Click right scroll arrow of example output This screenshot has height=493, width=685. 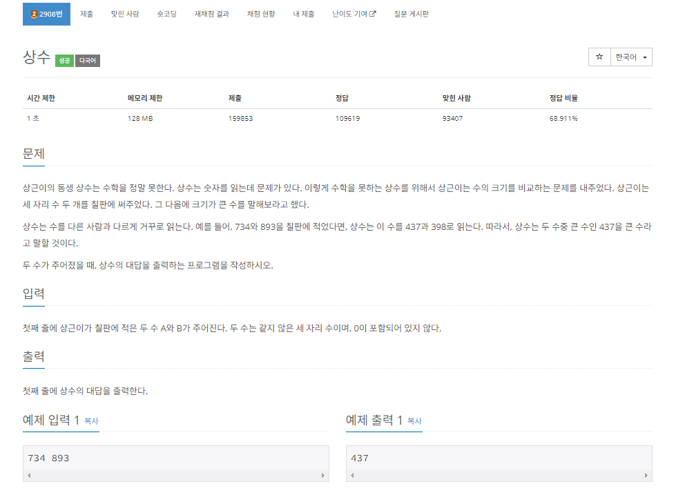point(646,475)
